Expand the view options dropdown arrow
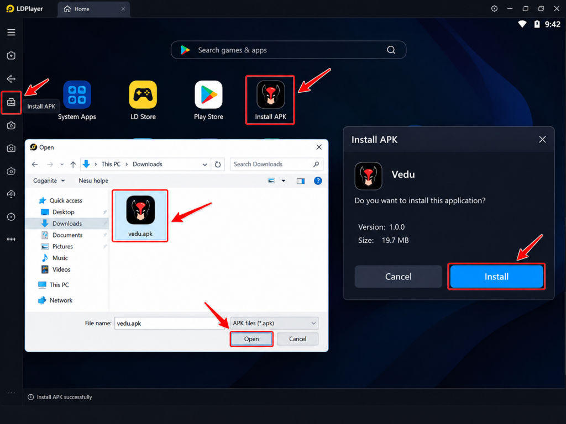 [x=284, y=181]
